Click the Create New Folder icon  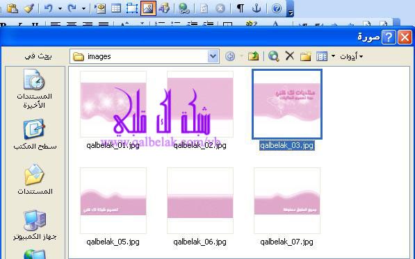point(306,56)
